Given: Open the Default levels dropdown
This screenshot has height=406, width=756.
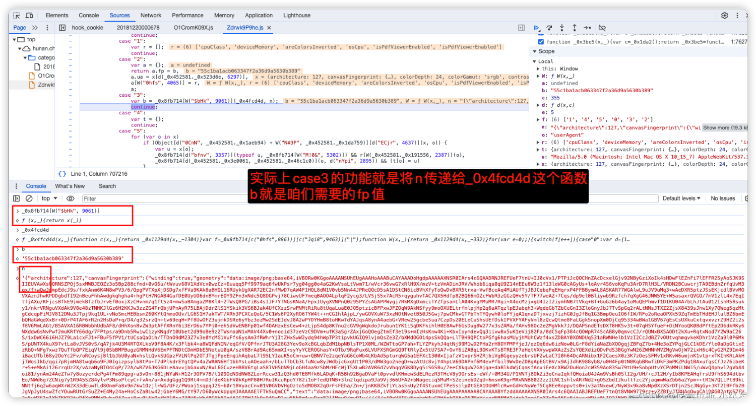Looking at the screenshot, I should (x=681, y=197).
